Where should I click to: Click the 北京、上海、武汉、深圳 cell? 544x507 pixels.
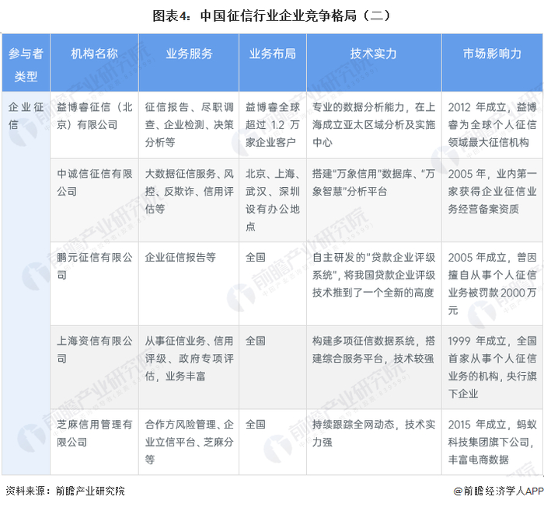click(x=273, y=200)
